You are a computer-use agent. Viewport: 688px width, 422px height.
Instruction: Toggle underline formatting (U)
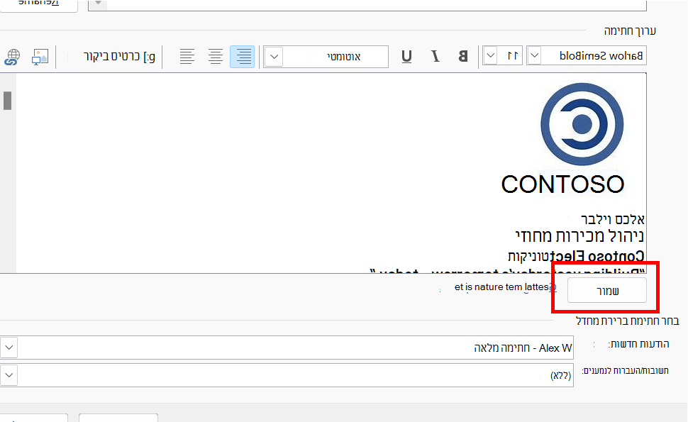click(406, 57)
